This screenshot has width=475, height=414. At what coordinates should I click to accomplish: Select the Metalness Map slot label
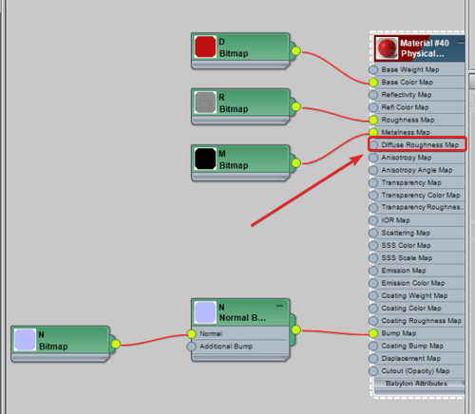click(406, 132)
